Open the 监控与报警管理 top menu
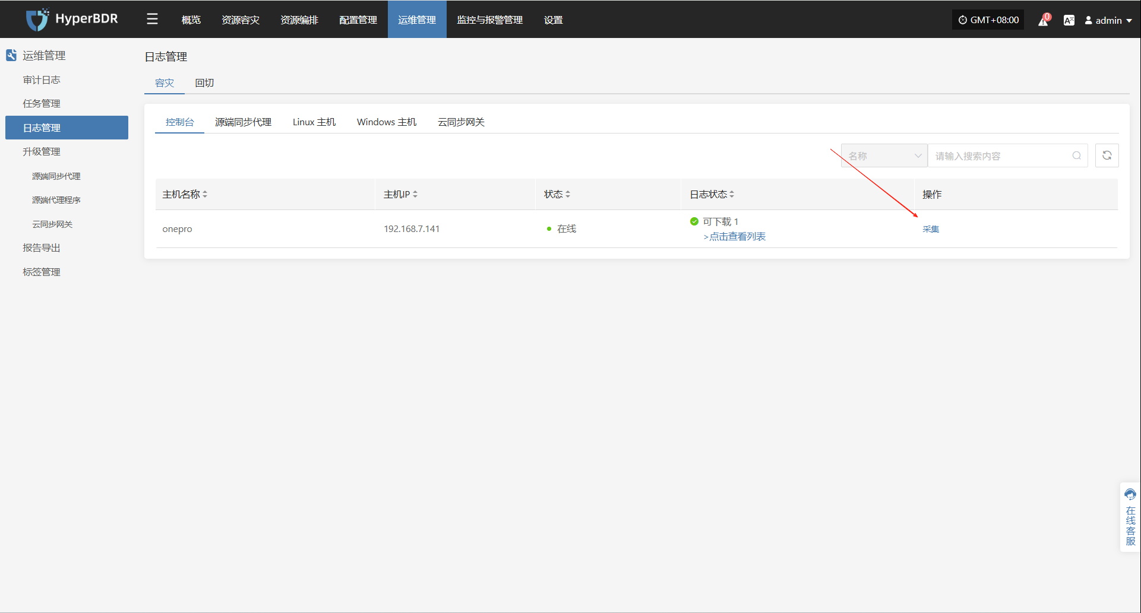This screenshot has width=1141, height=613. click(x=489, y=20)
